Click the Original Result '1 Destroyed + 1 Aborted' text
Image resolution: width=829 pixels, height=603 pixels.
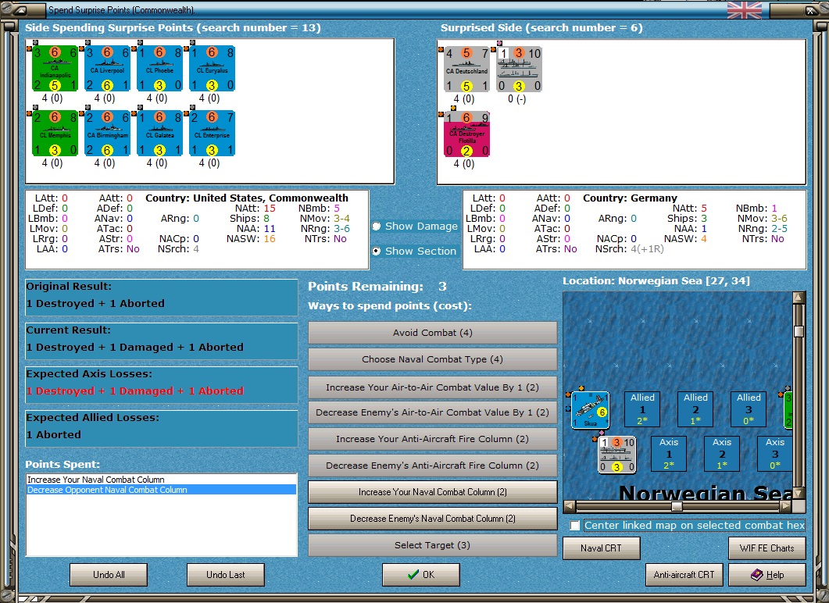95,303
